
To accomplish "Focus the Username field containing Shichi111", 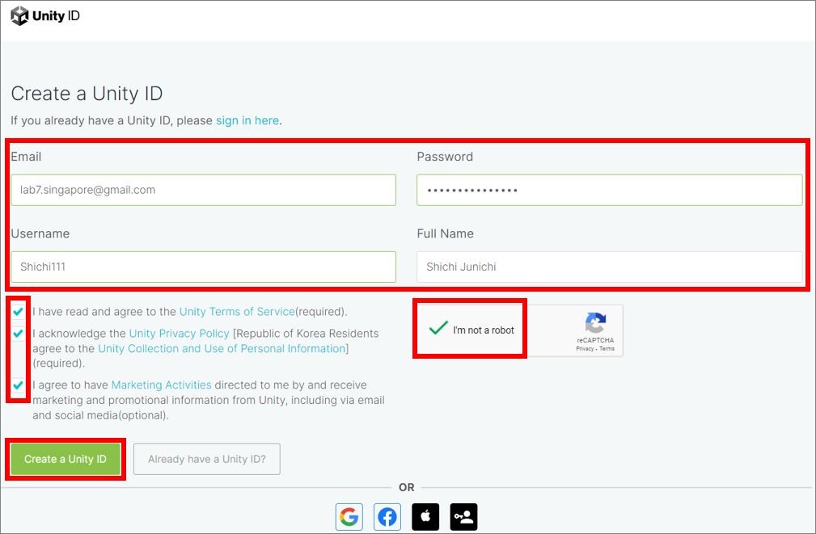I will coord(204,267).
